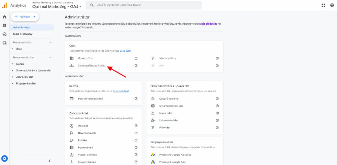337x165 pixels.
Task: Click the help icon beside Všechny filtry
Action: pos(217,58)
